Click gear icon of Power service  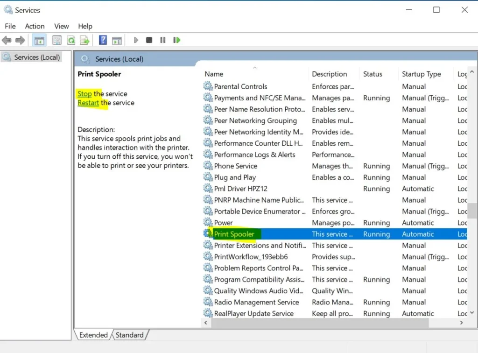pyautogui.click(x=208, y=223)
